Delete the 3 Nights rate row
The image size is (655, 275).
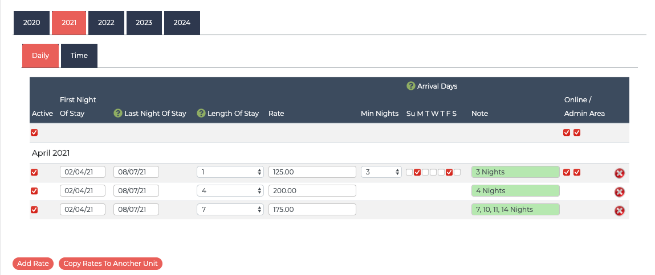(620, 173)
